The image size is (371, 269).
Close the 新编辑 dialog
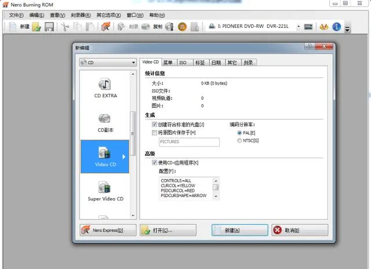(324, 46)
